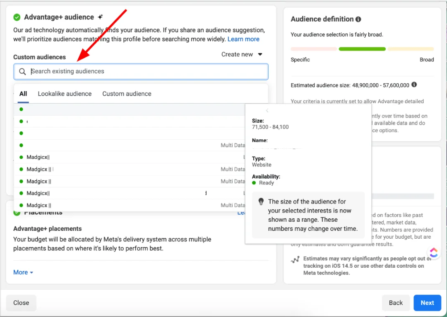Go Back to the previous step
447x317 pixels.
pyautogui.click(x=396, y=303)
